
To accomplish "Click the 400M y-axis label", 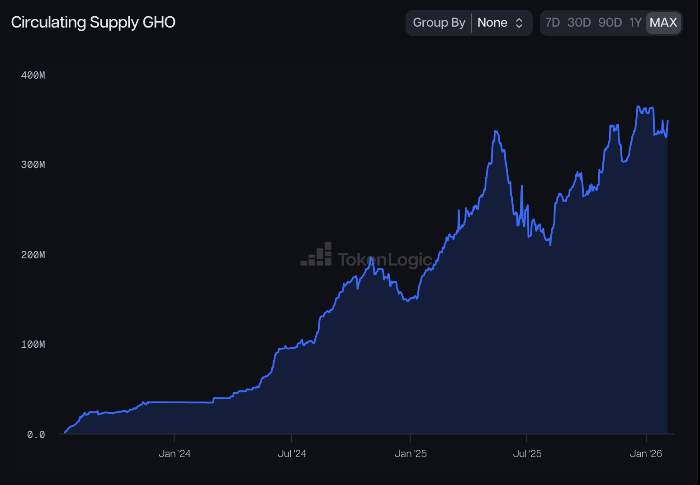I will tap(33, 75).
